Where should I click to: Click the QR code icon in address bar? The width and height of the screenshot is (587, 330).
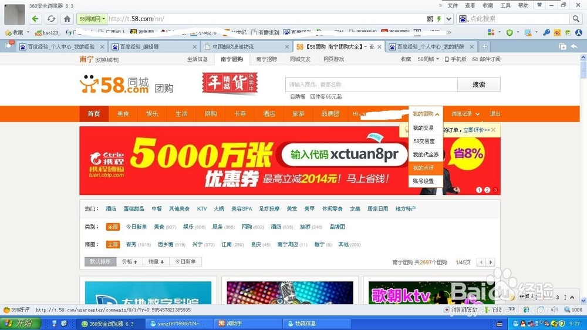point(430,19)
